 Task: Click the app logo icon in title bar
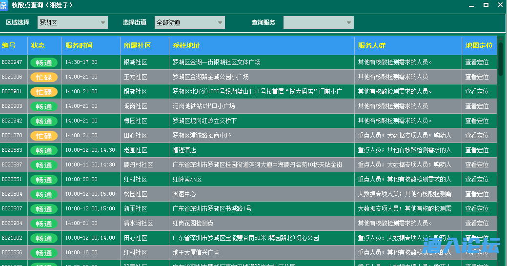pos(3,5)
